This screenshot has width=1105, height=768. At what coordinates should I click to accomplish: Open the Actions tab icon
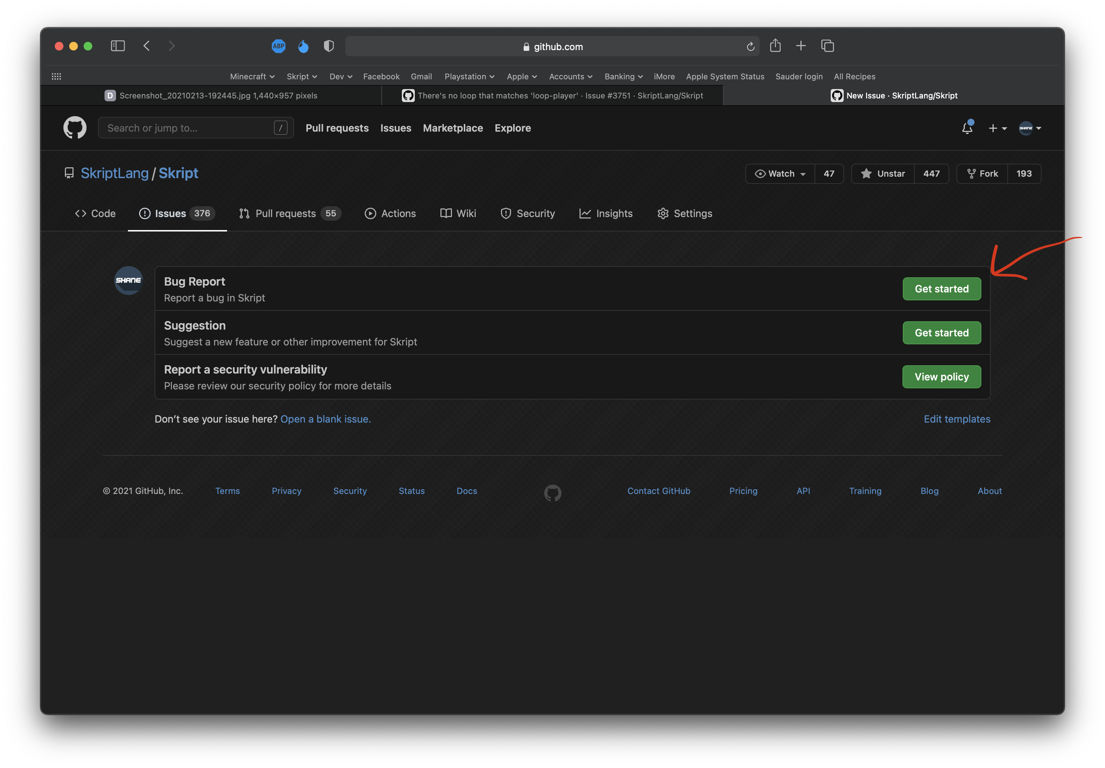pos(370,213)
